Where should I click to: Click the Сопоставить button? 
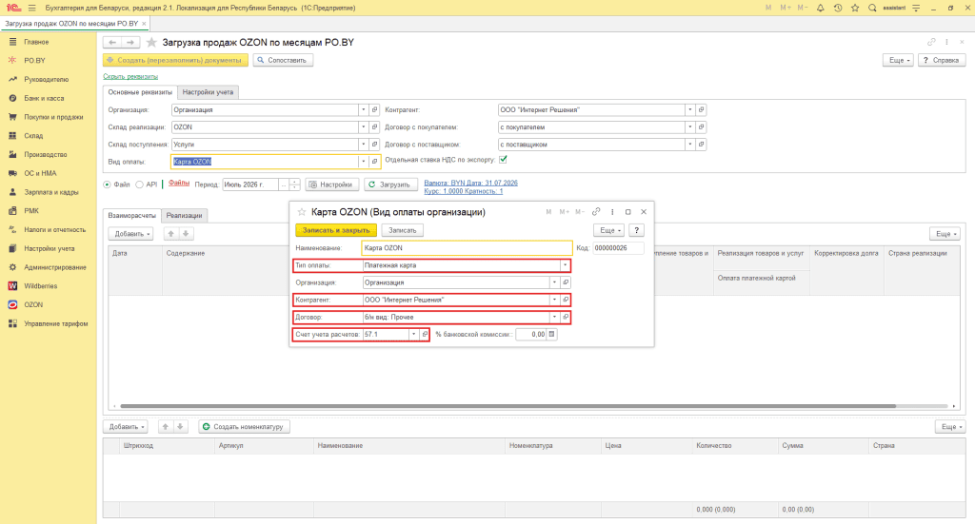(283, 60)
